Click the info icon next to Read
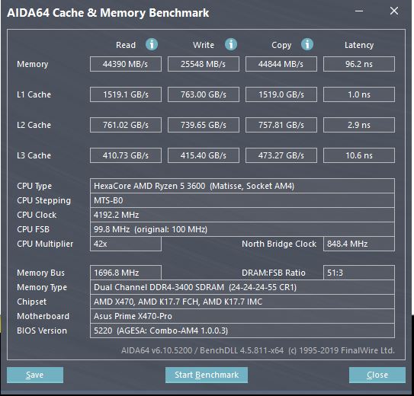This screenshot has width=414, height=396. 152,45
